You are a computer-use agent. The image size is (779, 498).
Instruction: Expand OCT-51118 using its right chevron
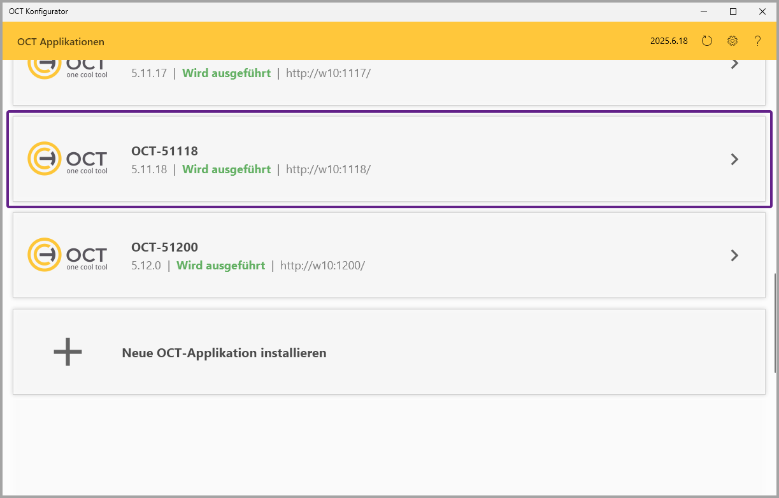coord(734,159)
